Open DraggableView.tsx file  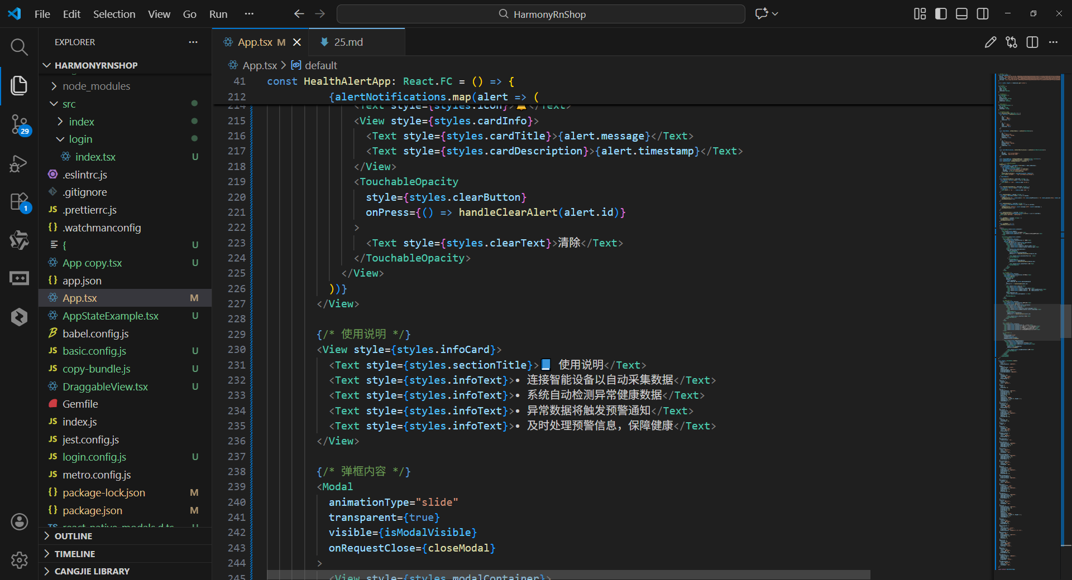coord(125,386)
